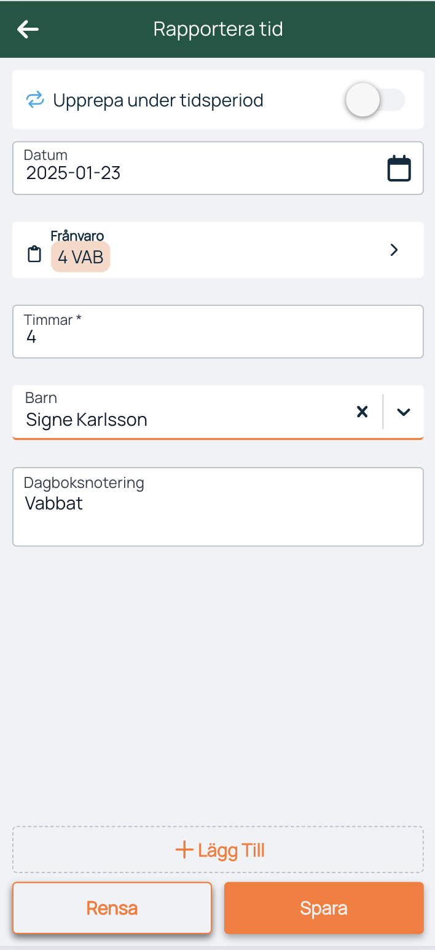Add another entry with Lägg Till

click(x=218, y=850)
